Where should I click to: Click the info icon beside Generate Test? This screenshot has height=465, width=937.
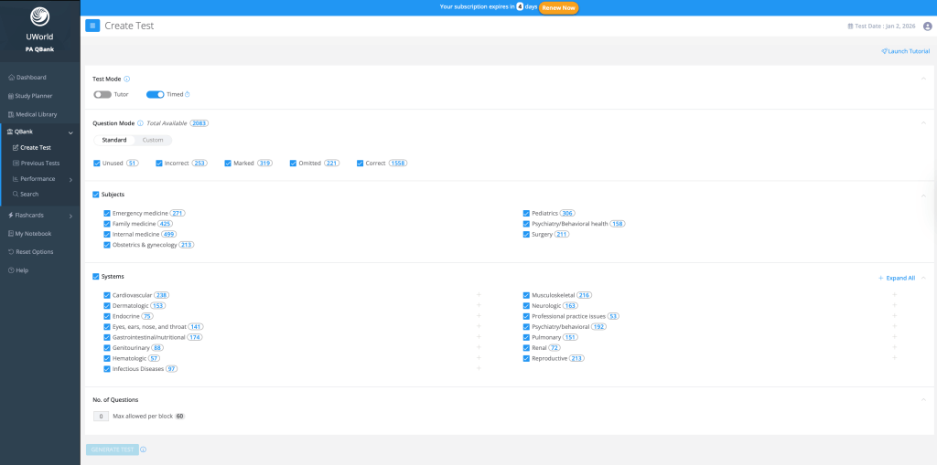pos(144,449)
